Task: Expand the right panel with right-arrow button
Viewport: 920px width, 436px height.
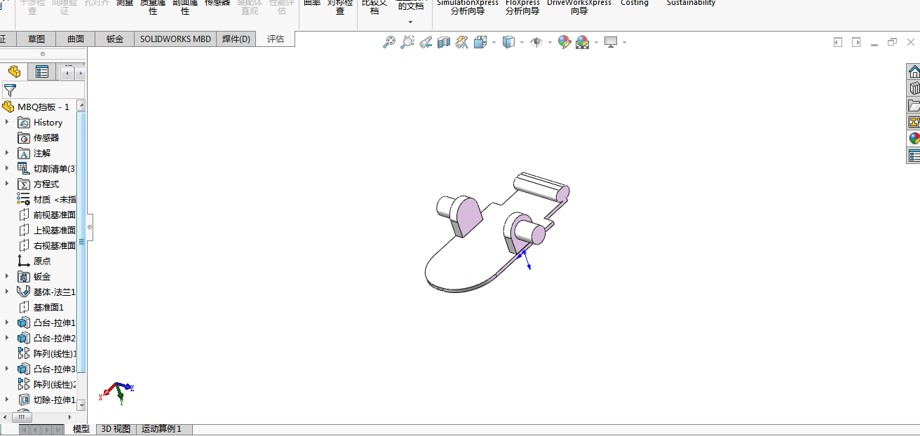Action: pyautogui.click(x=855, y=43)
